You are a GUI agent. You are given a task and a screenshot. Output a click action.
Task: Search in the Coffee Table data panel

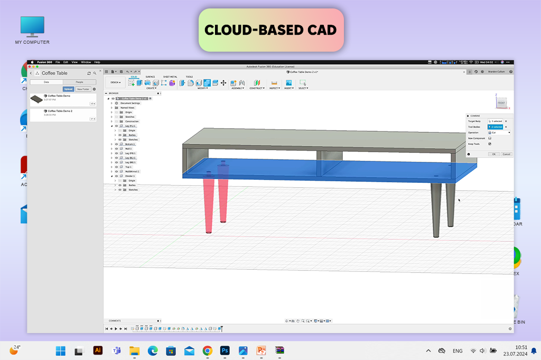[95, 73]
